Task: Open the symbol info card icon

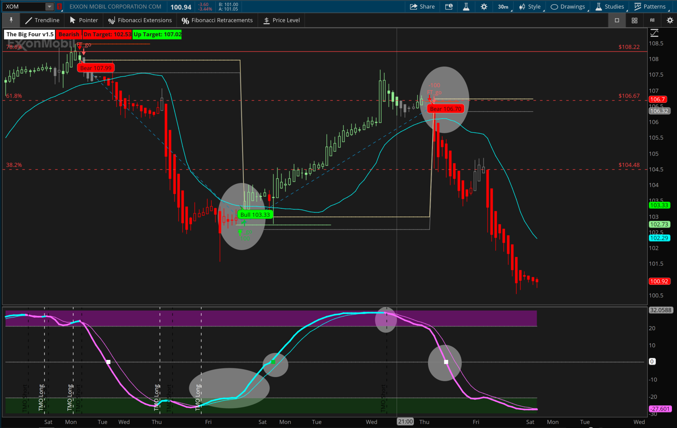Action: [449, 7]
